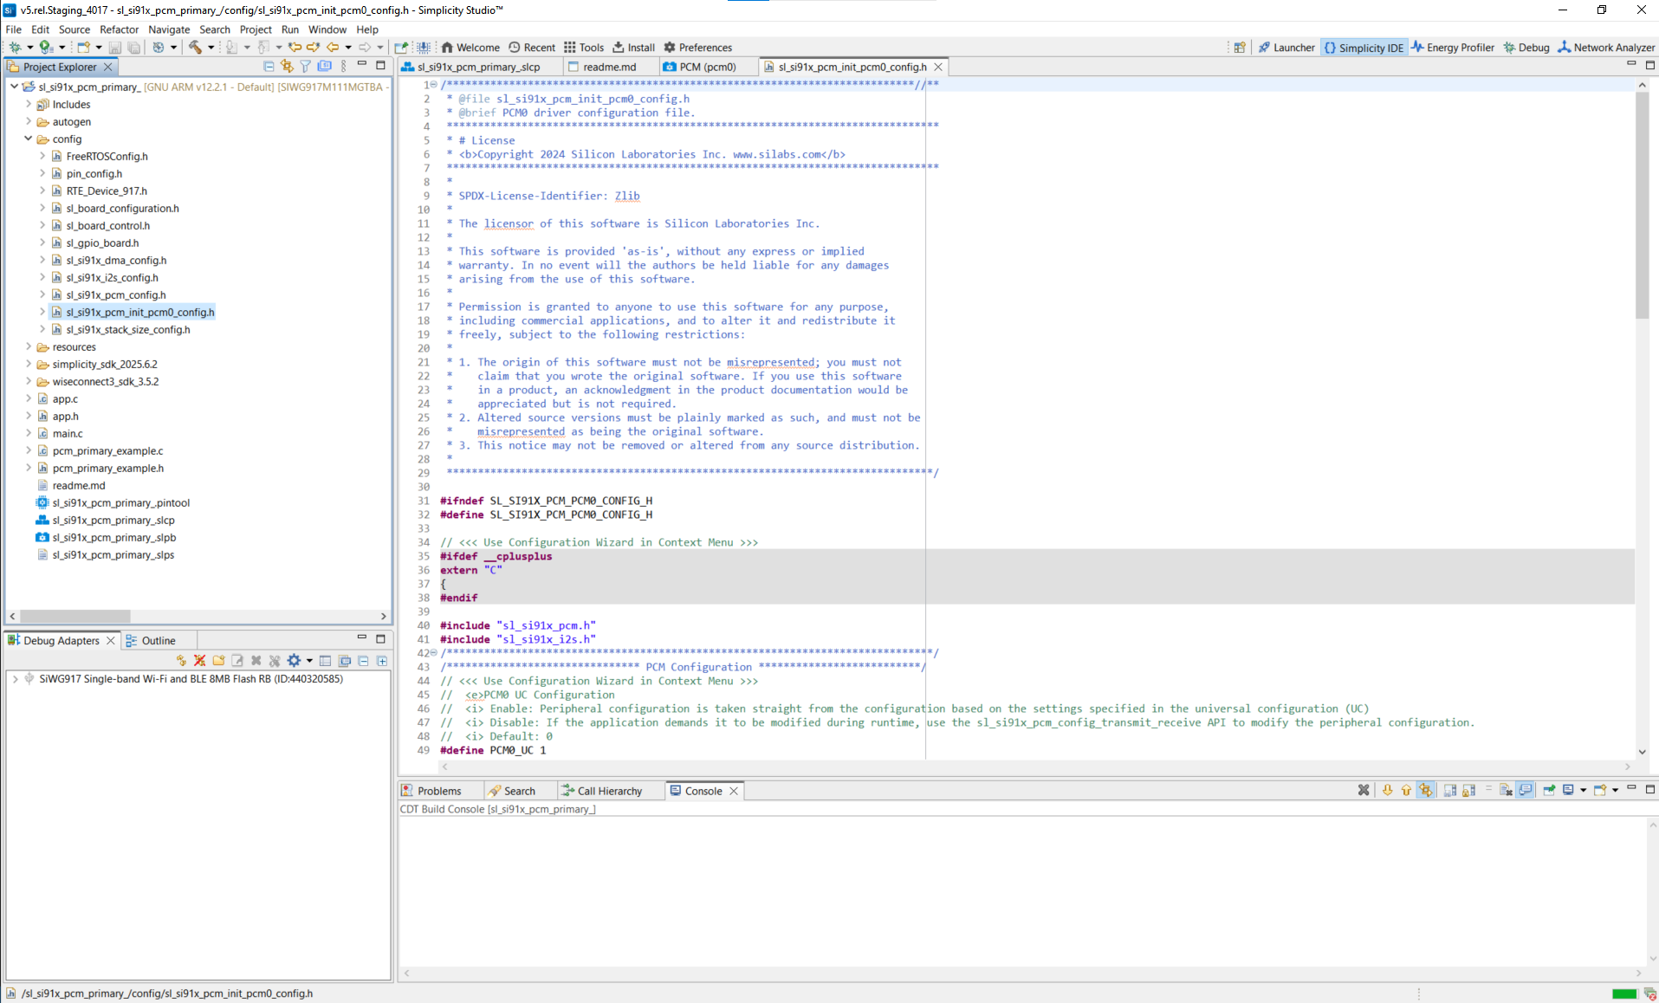Screen dimensions: 1659x1003
Task: Expand the Includes node
Action: [27, 104]
